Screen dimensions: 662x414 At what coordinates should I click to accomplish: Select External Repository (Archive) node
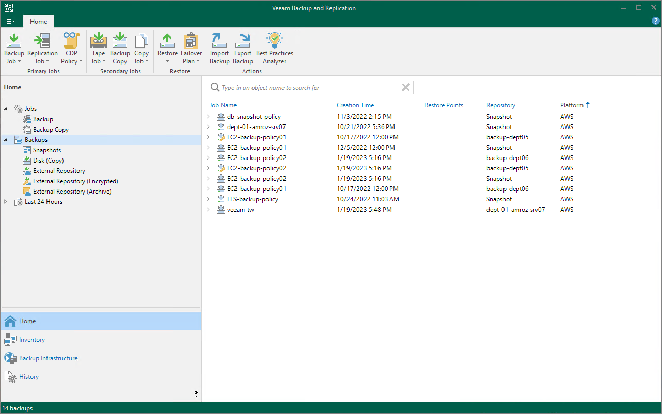pos(72,192)
